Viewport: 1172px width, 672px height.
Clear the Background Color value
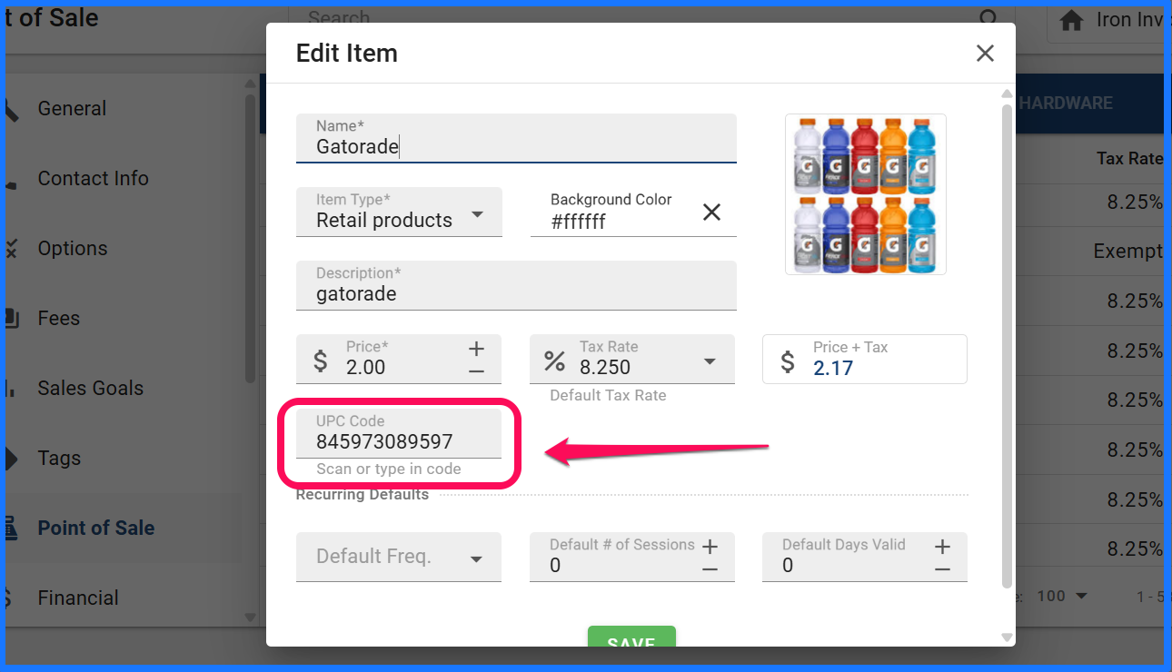pyautogui.click(x=711, y=212)
